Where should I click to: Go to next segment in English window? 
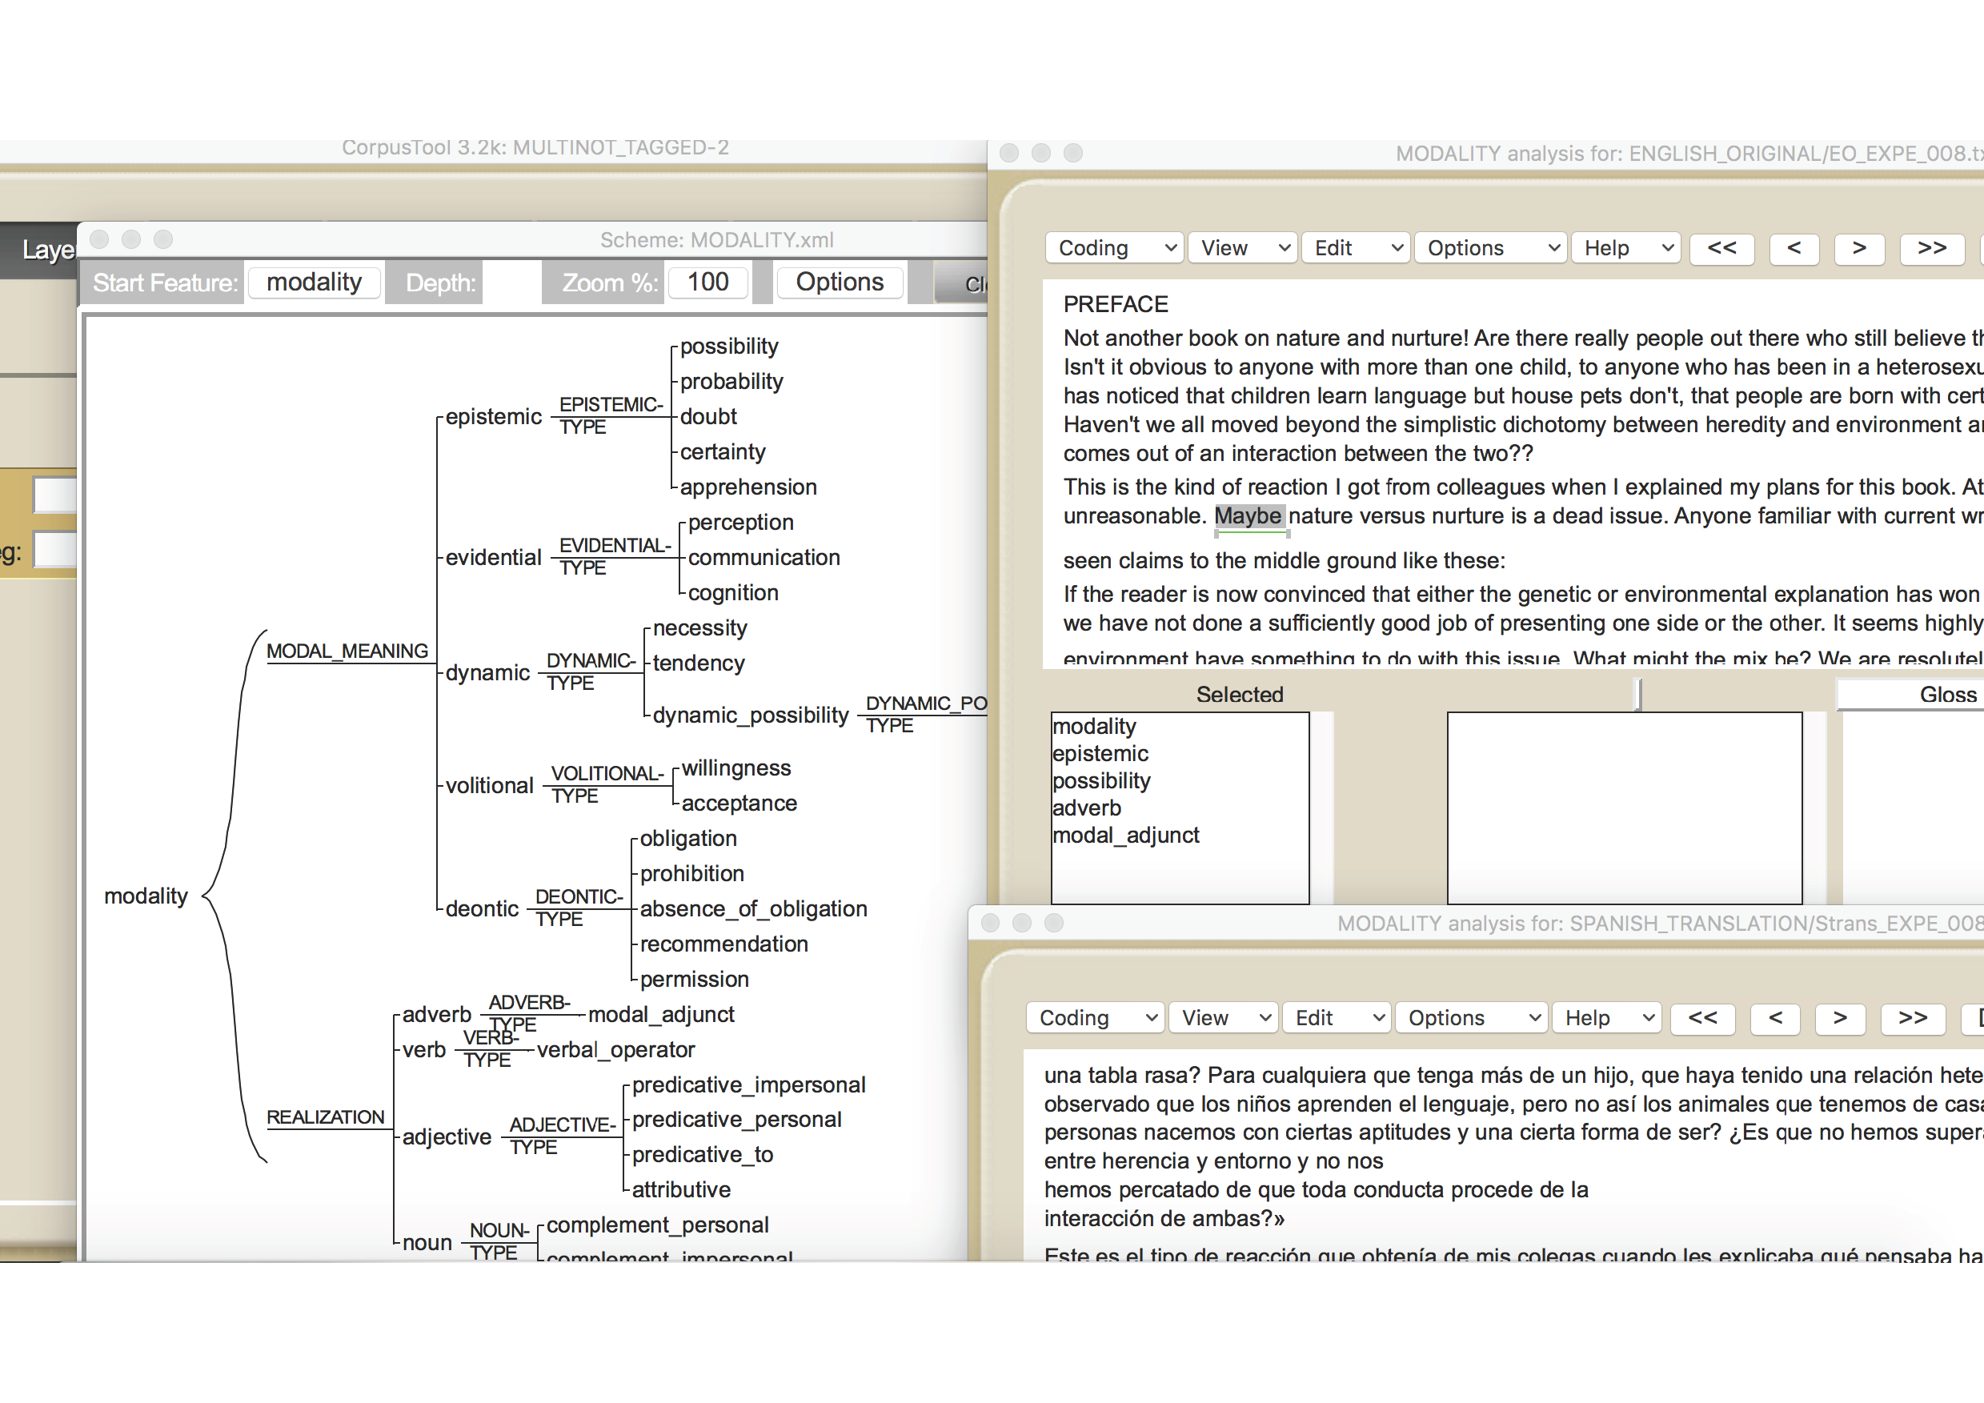(1858, 249)
